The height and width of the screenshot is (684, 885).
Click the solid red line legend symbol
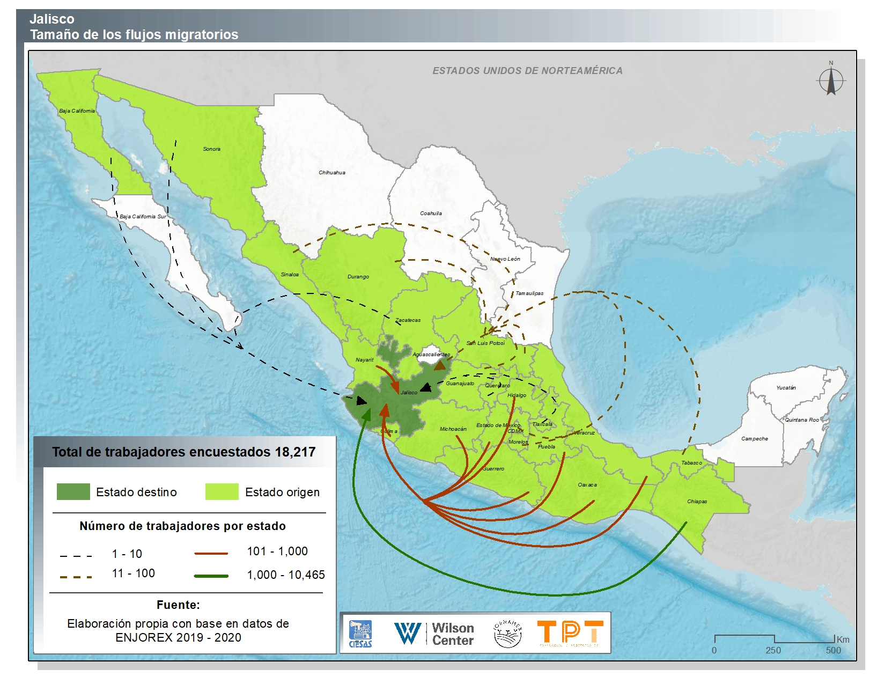pos(211,553)
